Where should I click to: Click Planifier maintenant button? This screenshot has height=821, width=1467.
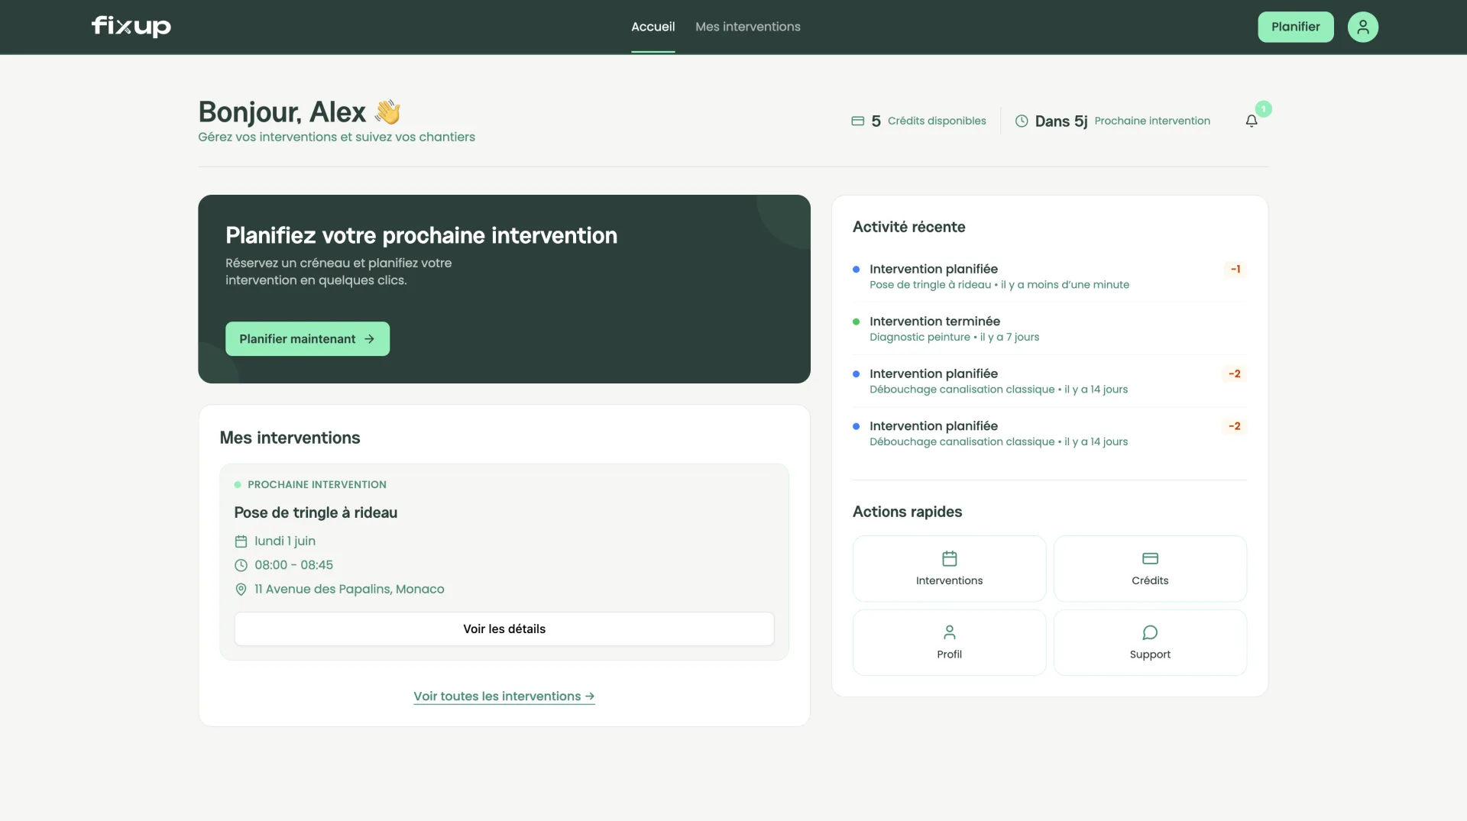[x=307, y=338]
